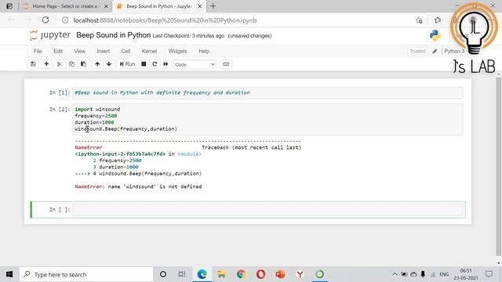Open Google Chrome on taskbar
The width and height of the screenshot is (502, 282).
tap(241, 274)
